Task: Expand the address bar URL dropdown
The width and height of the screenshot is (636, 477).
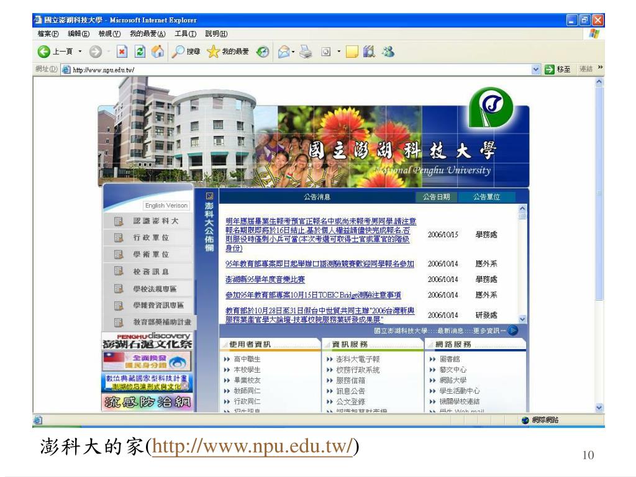Action: 536,70
